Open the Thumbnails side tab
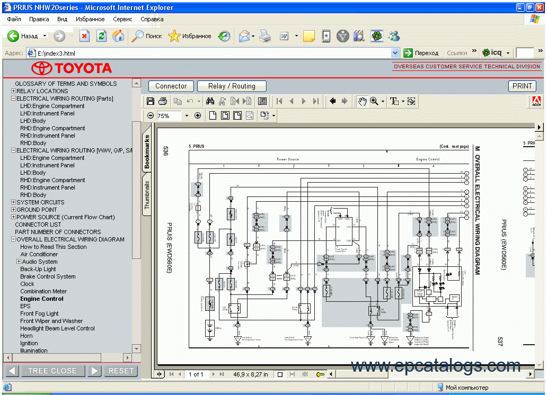Image resolution: width=547 pixels, height=395 pixels. 147,194
